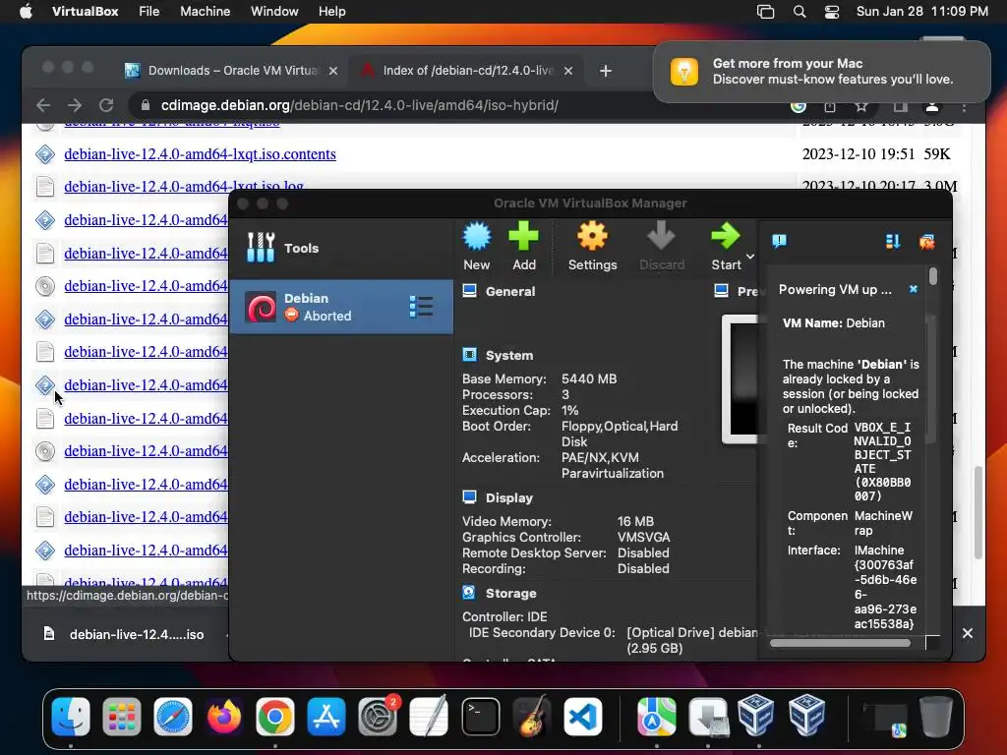Open Terminal from the Dock
Image resolution: width=1007 pixels, height=755 pixels.
tap(480, 717)
